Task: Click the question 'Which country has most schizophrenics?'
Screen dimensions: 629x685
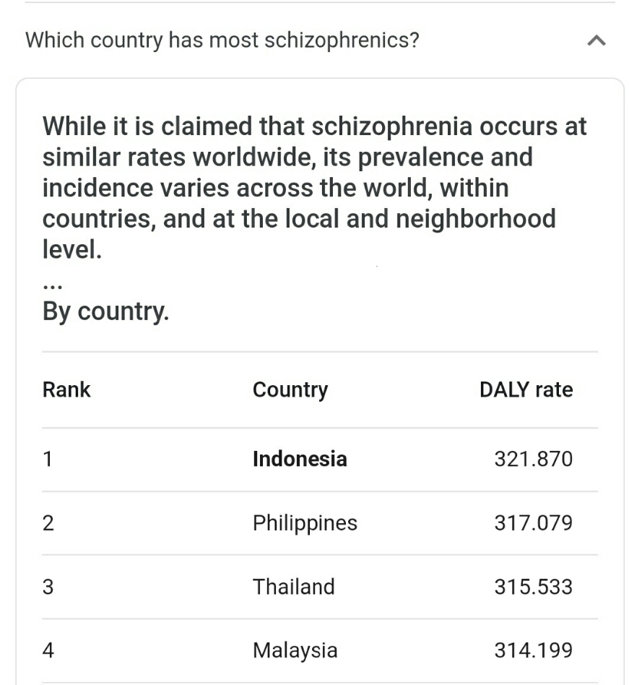Action: pyautogui.click(x=222, y=40)
